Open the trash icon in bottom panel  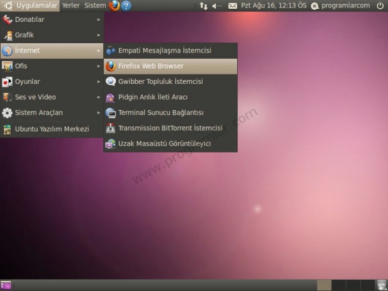(x=382, y=285)
